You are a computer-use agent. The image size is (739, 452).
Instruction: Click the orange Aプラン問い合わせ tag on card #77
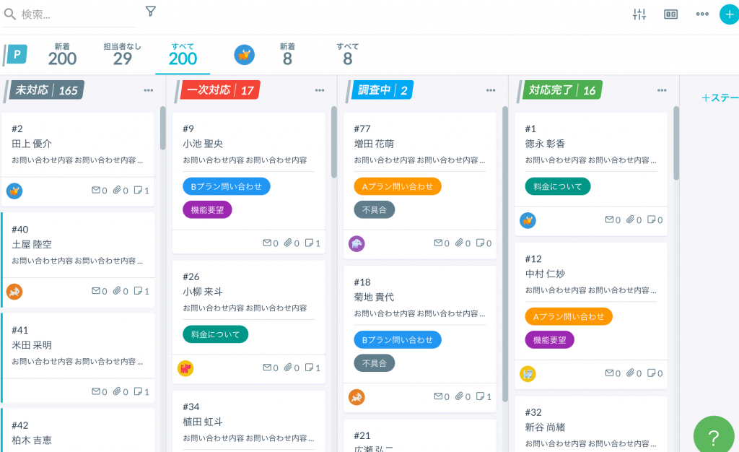[397, 186]
